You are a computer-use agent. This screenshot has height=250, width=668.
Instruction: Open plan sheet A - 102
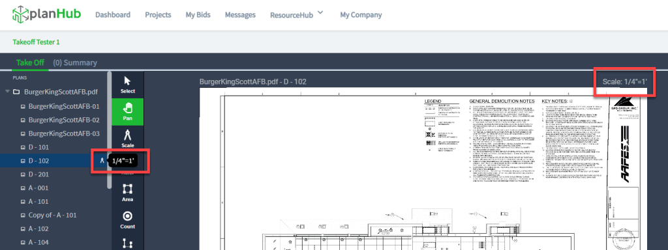click(38, 229)
